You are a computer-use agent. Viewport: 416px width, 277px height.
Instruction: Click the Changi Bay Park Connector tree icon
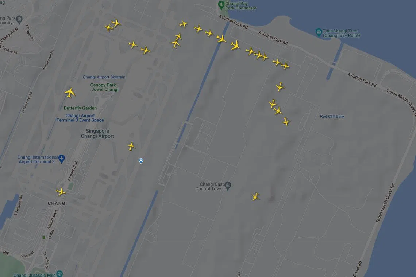(x=221, y=5)
